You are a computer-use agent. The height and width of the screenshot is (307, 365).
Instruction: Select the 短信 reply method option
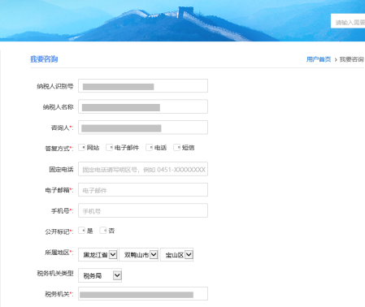pyautogui.click(x=177, y=147)
